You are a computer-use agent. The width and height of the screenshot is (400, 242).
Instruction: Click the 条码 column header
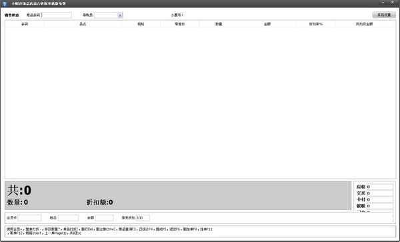click(x=25, y=24)
